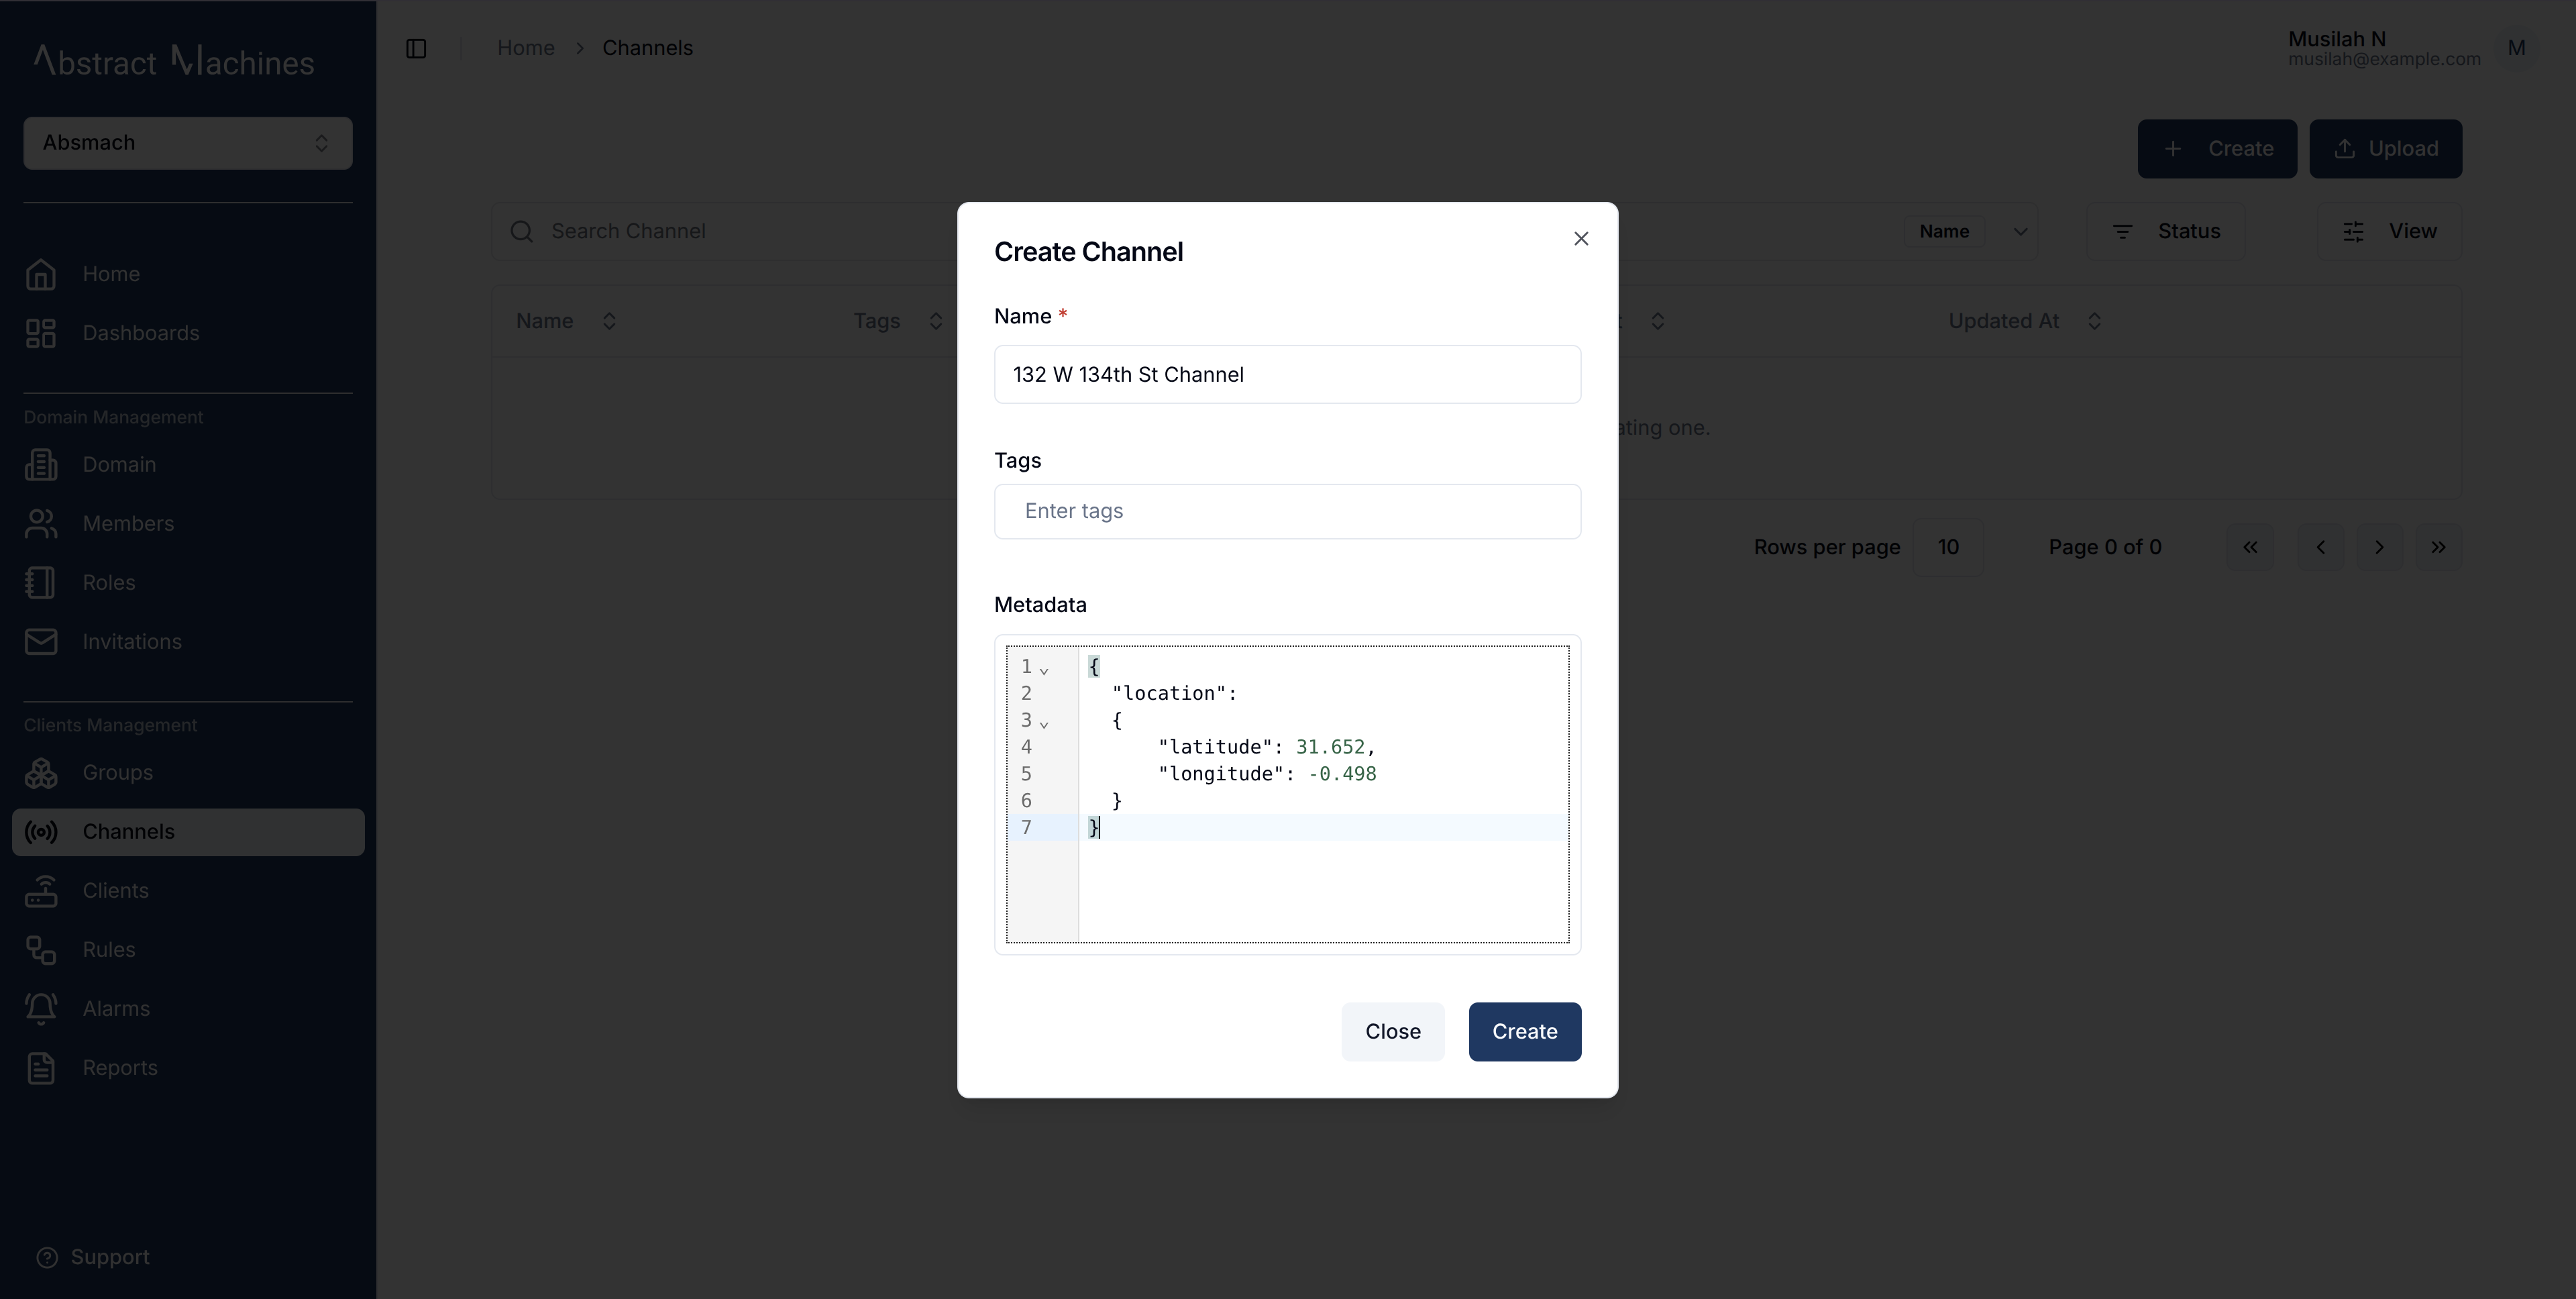Click the Channels breadcrumb
The height and width of the screenshot is (1299, 2576).
click(x=647, y=48)
